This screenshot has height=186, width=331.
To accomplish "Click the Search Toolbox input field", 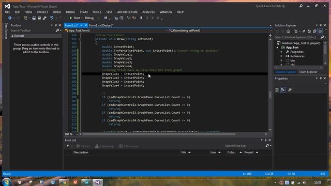I will tap(33, 30).
